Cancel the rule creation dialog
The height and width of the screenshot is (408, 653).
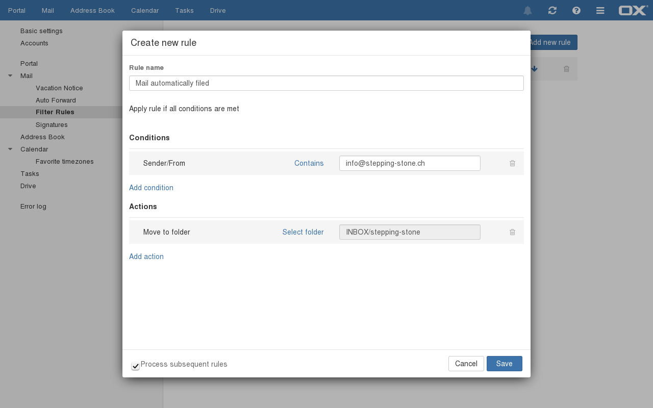click(466, 364)
